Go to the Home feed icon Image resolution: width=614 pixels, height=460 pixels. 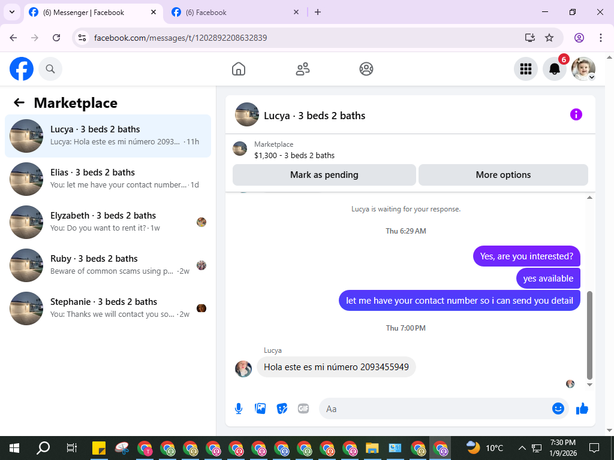click(x=239, y=69)
